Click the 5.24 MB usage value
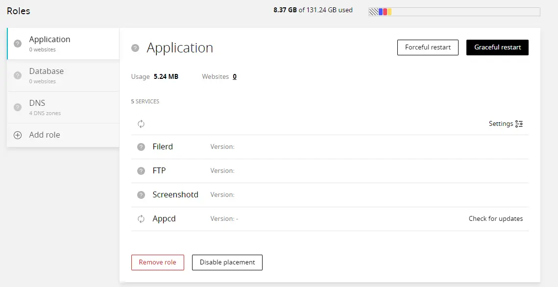The width and height of the screenshot is (558, 287). (166, 76)
